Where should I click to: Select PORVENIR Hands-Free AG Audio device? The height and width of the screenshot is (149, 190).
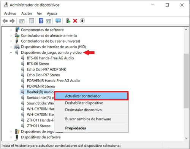[x=53, y=81]
